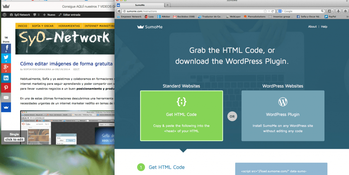Open the URL history dropdown arrow

(x=269, y=11)
